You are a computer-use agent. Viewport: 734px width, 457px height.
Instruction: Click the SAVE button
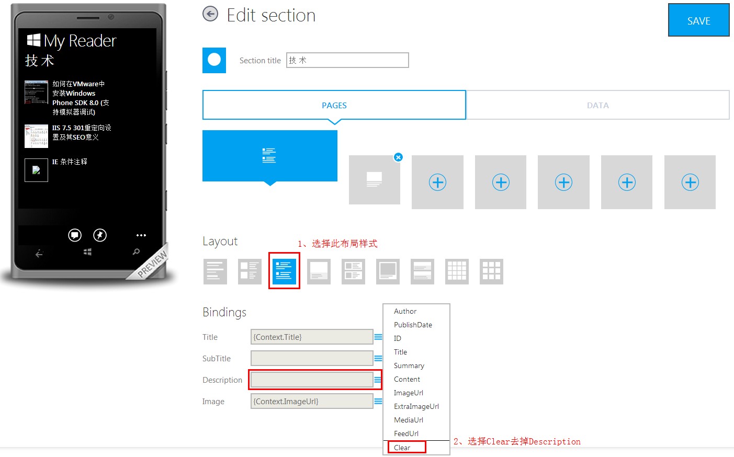pos(699,20)
